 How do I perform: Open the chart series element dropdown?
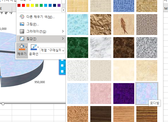pos(52,50)
